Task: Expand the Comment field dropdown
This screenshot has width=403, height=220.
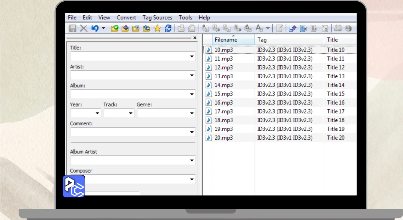Action: pos(192,132)
